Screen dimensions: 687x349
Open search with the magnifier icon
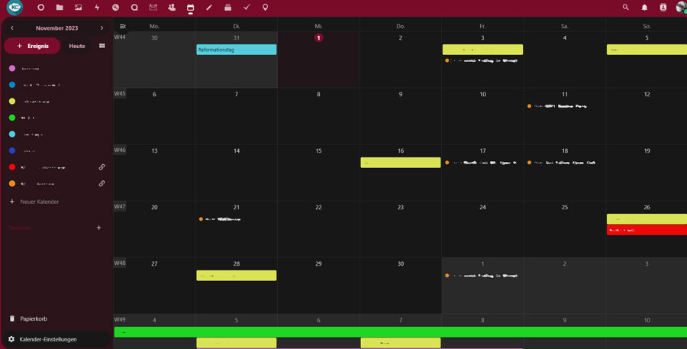pyautogui.click(x=625, y=8)
